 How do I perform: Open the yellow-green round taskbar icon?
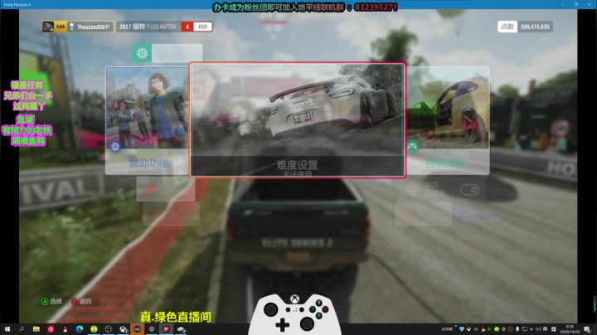(x=94, y=329)
